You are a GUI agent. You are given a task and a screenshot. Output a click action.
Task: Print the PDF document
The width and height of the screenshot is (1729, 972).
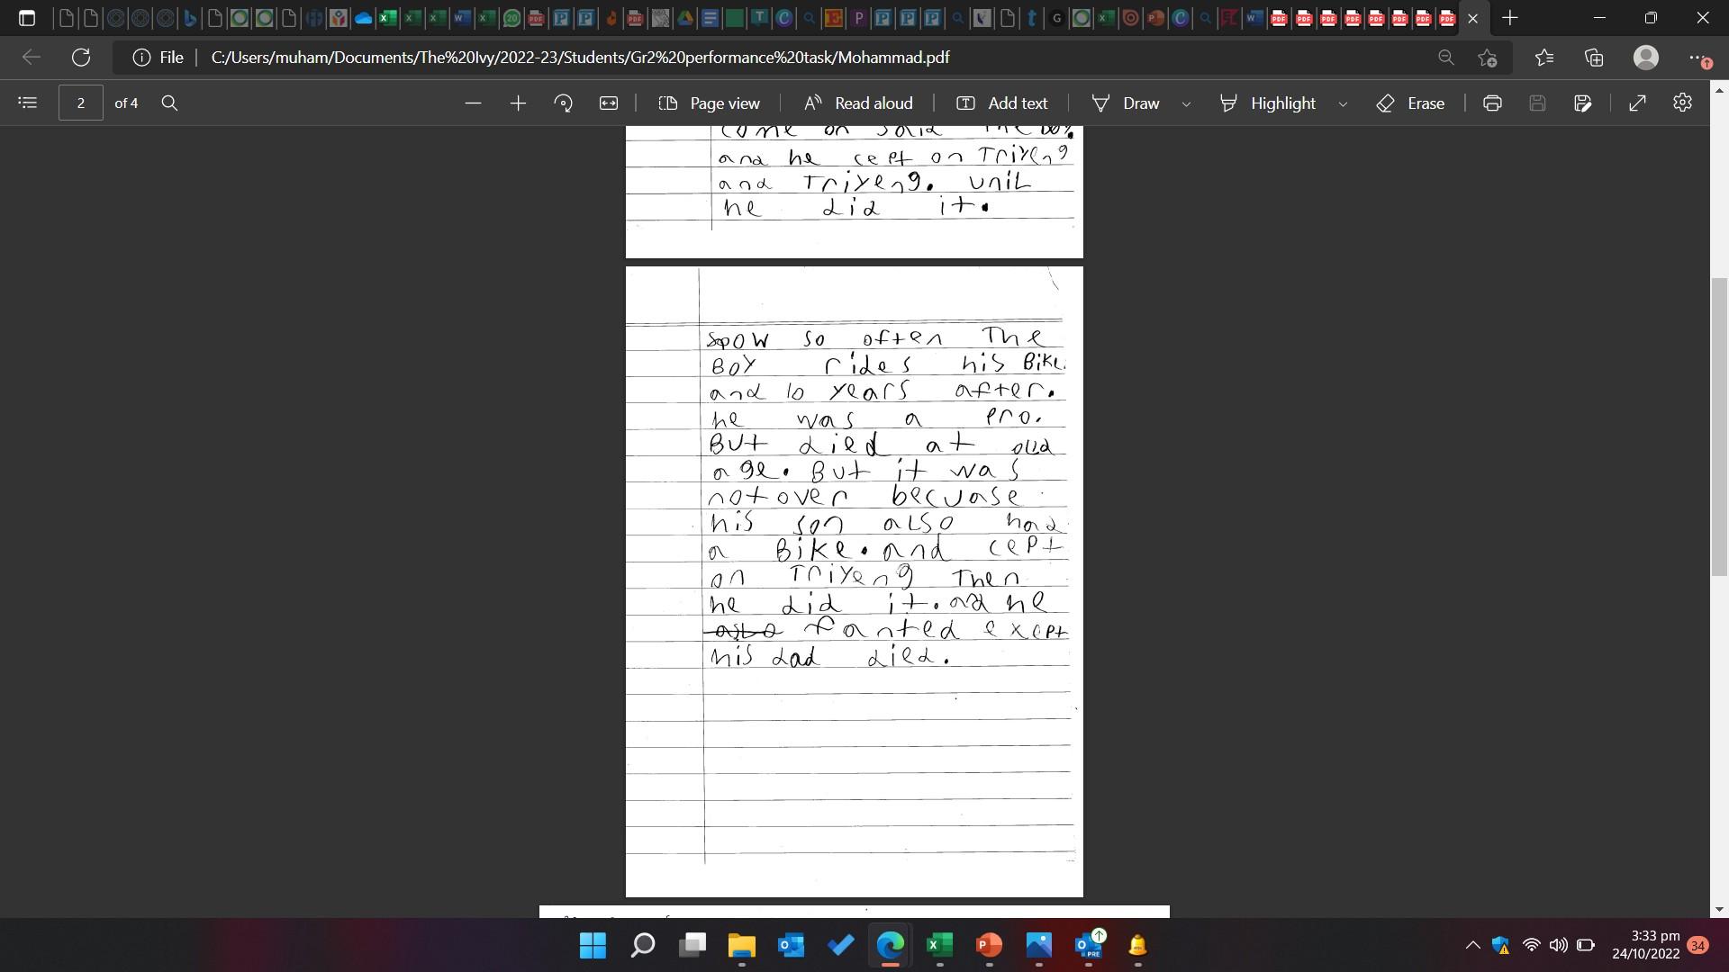click(1492, 103)
